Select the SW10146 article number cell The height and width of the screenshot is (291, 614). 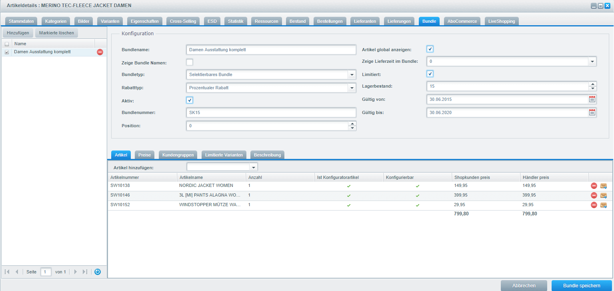142,195
